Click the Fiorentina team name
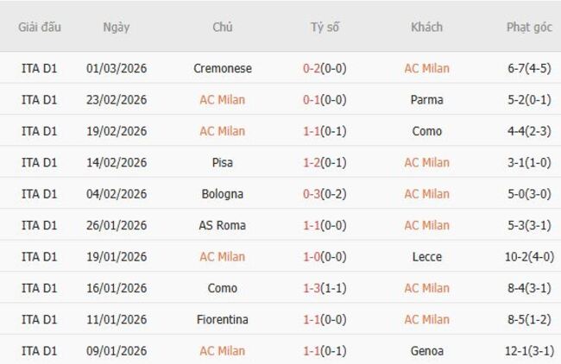This screenshot has height=364, width=561. point(223,319)
